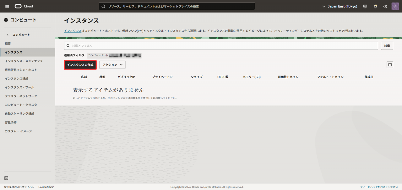Viewport: 402px width, 190px height.
Task: Focus the 検索とフィルタ input
Action: 221,46
